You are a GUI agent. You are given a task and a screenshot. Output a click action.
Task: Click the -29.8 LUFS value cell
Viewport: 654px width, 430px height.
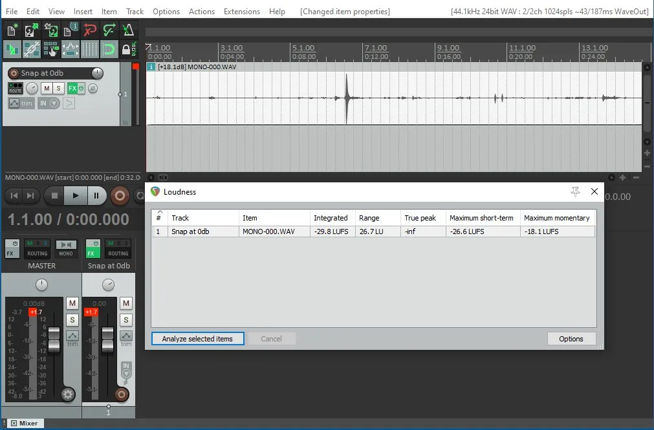(x=332, y=231)
